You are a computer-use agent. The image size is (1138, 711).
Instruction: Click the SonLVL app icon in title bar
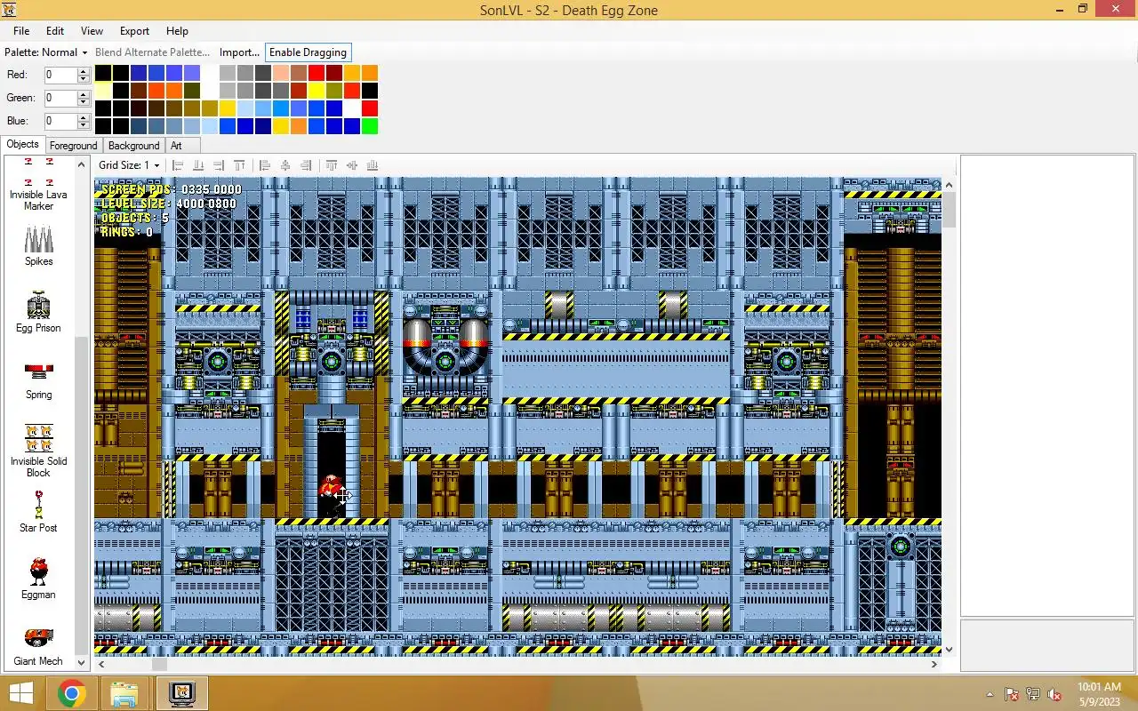click(x=11, y=10)
